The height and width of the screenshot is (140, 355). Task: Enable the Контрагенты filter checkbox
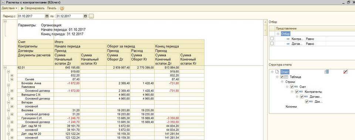[272, 39]
